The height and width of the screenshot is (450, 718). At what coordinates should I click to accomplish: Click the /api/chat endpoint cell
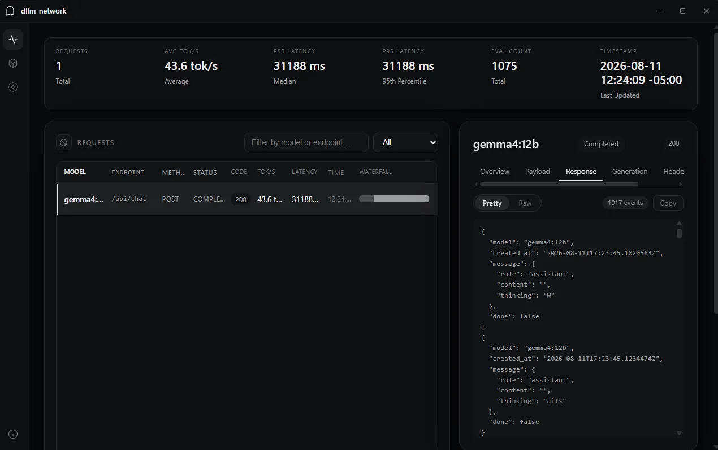[x=129, y=199]
